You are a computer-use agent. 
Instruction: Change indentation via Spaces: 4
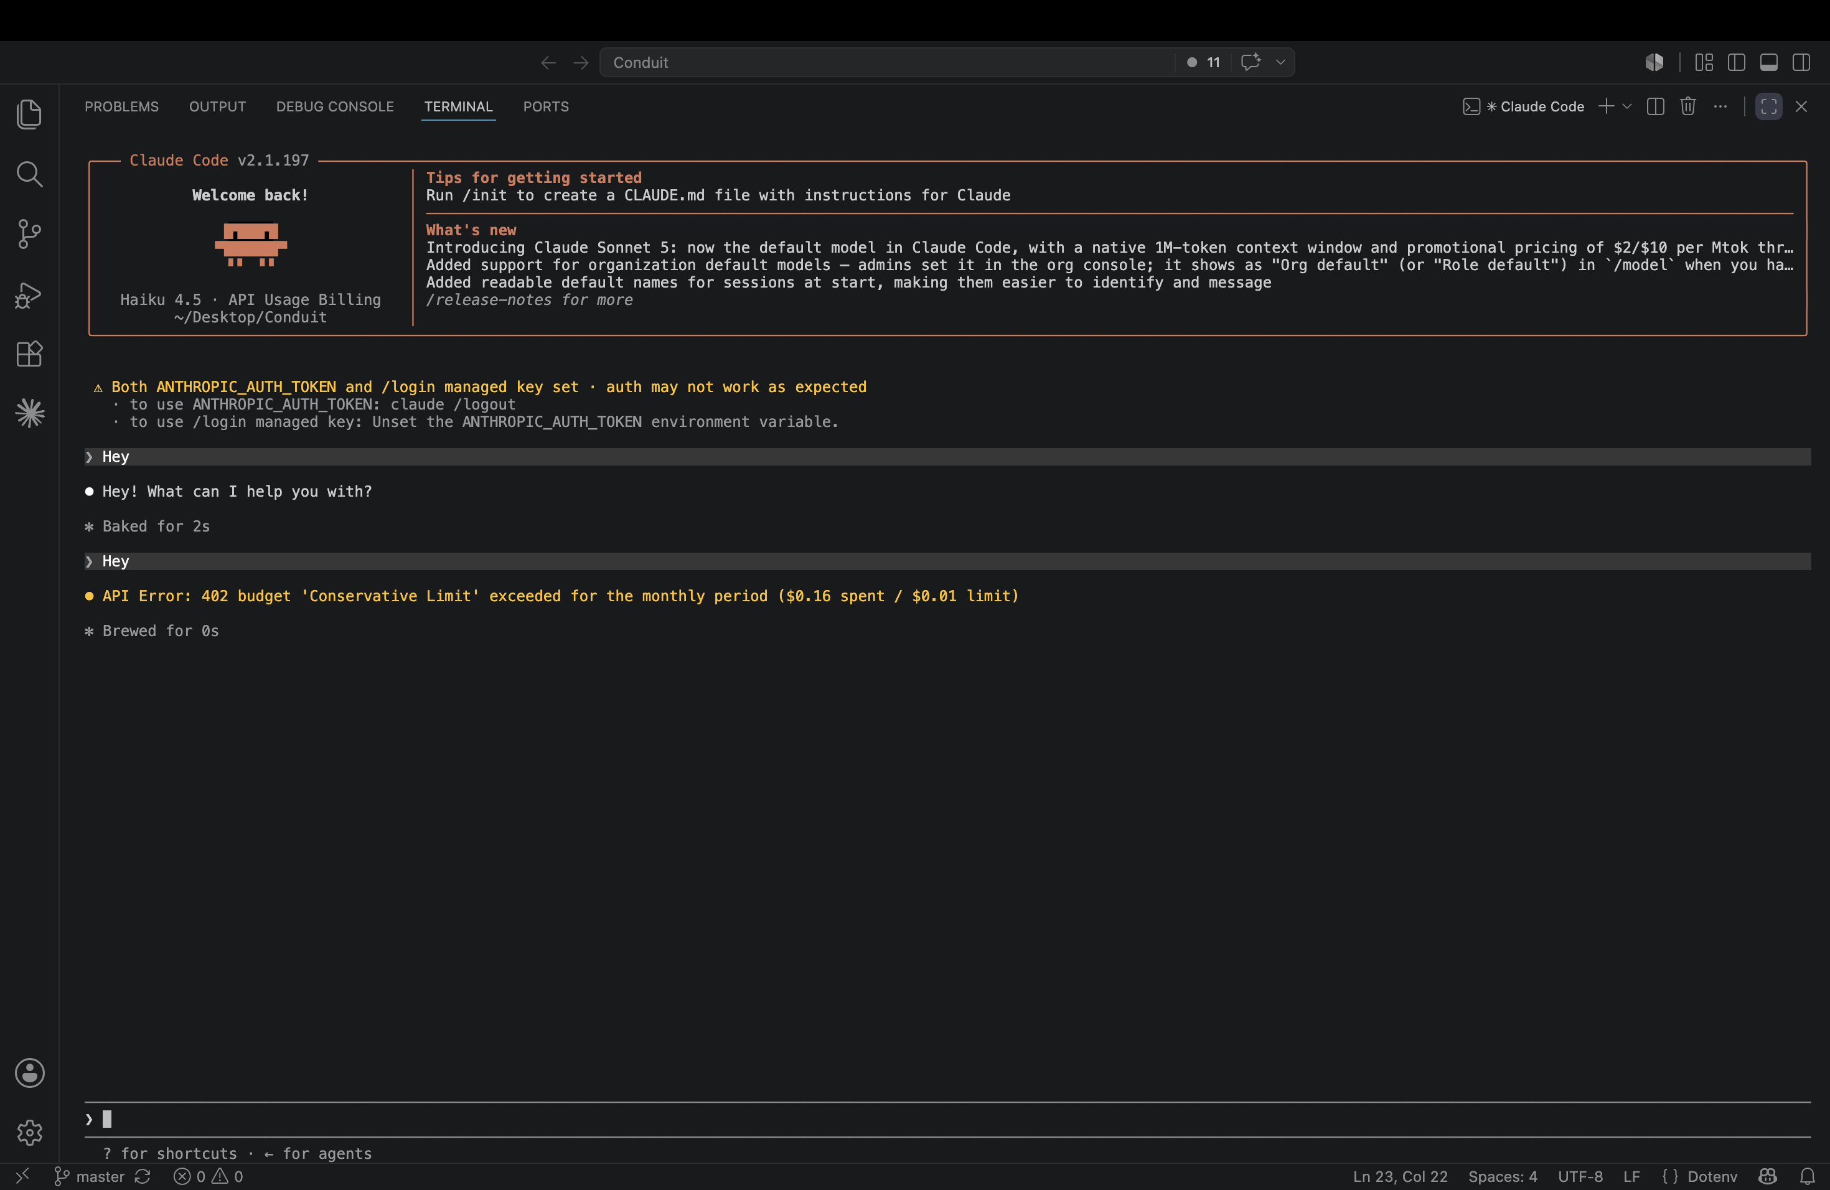(1503, 1176)
